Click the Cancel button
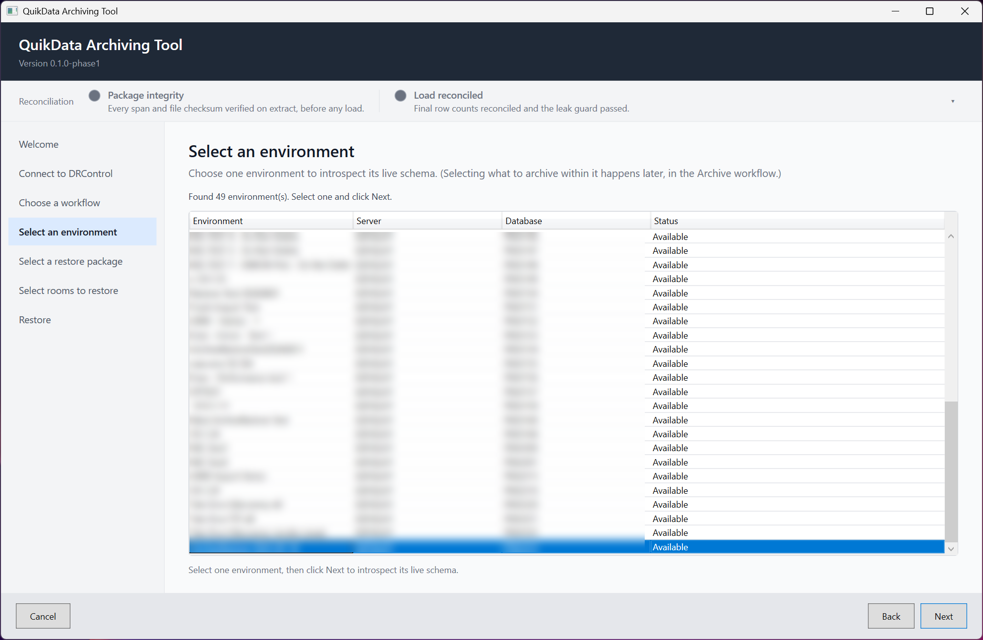 pos(43,616)
